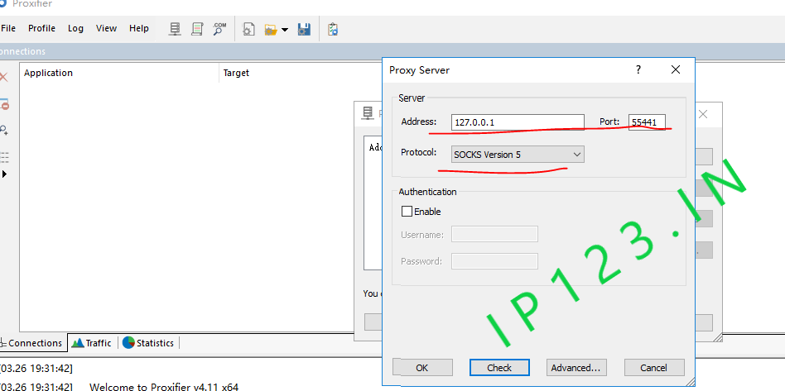This screenshot has height=391, width=785.
Task: Click the red X icon in left sidebar
Action: coord(3,77)
